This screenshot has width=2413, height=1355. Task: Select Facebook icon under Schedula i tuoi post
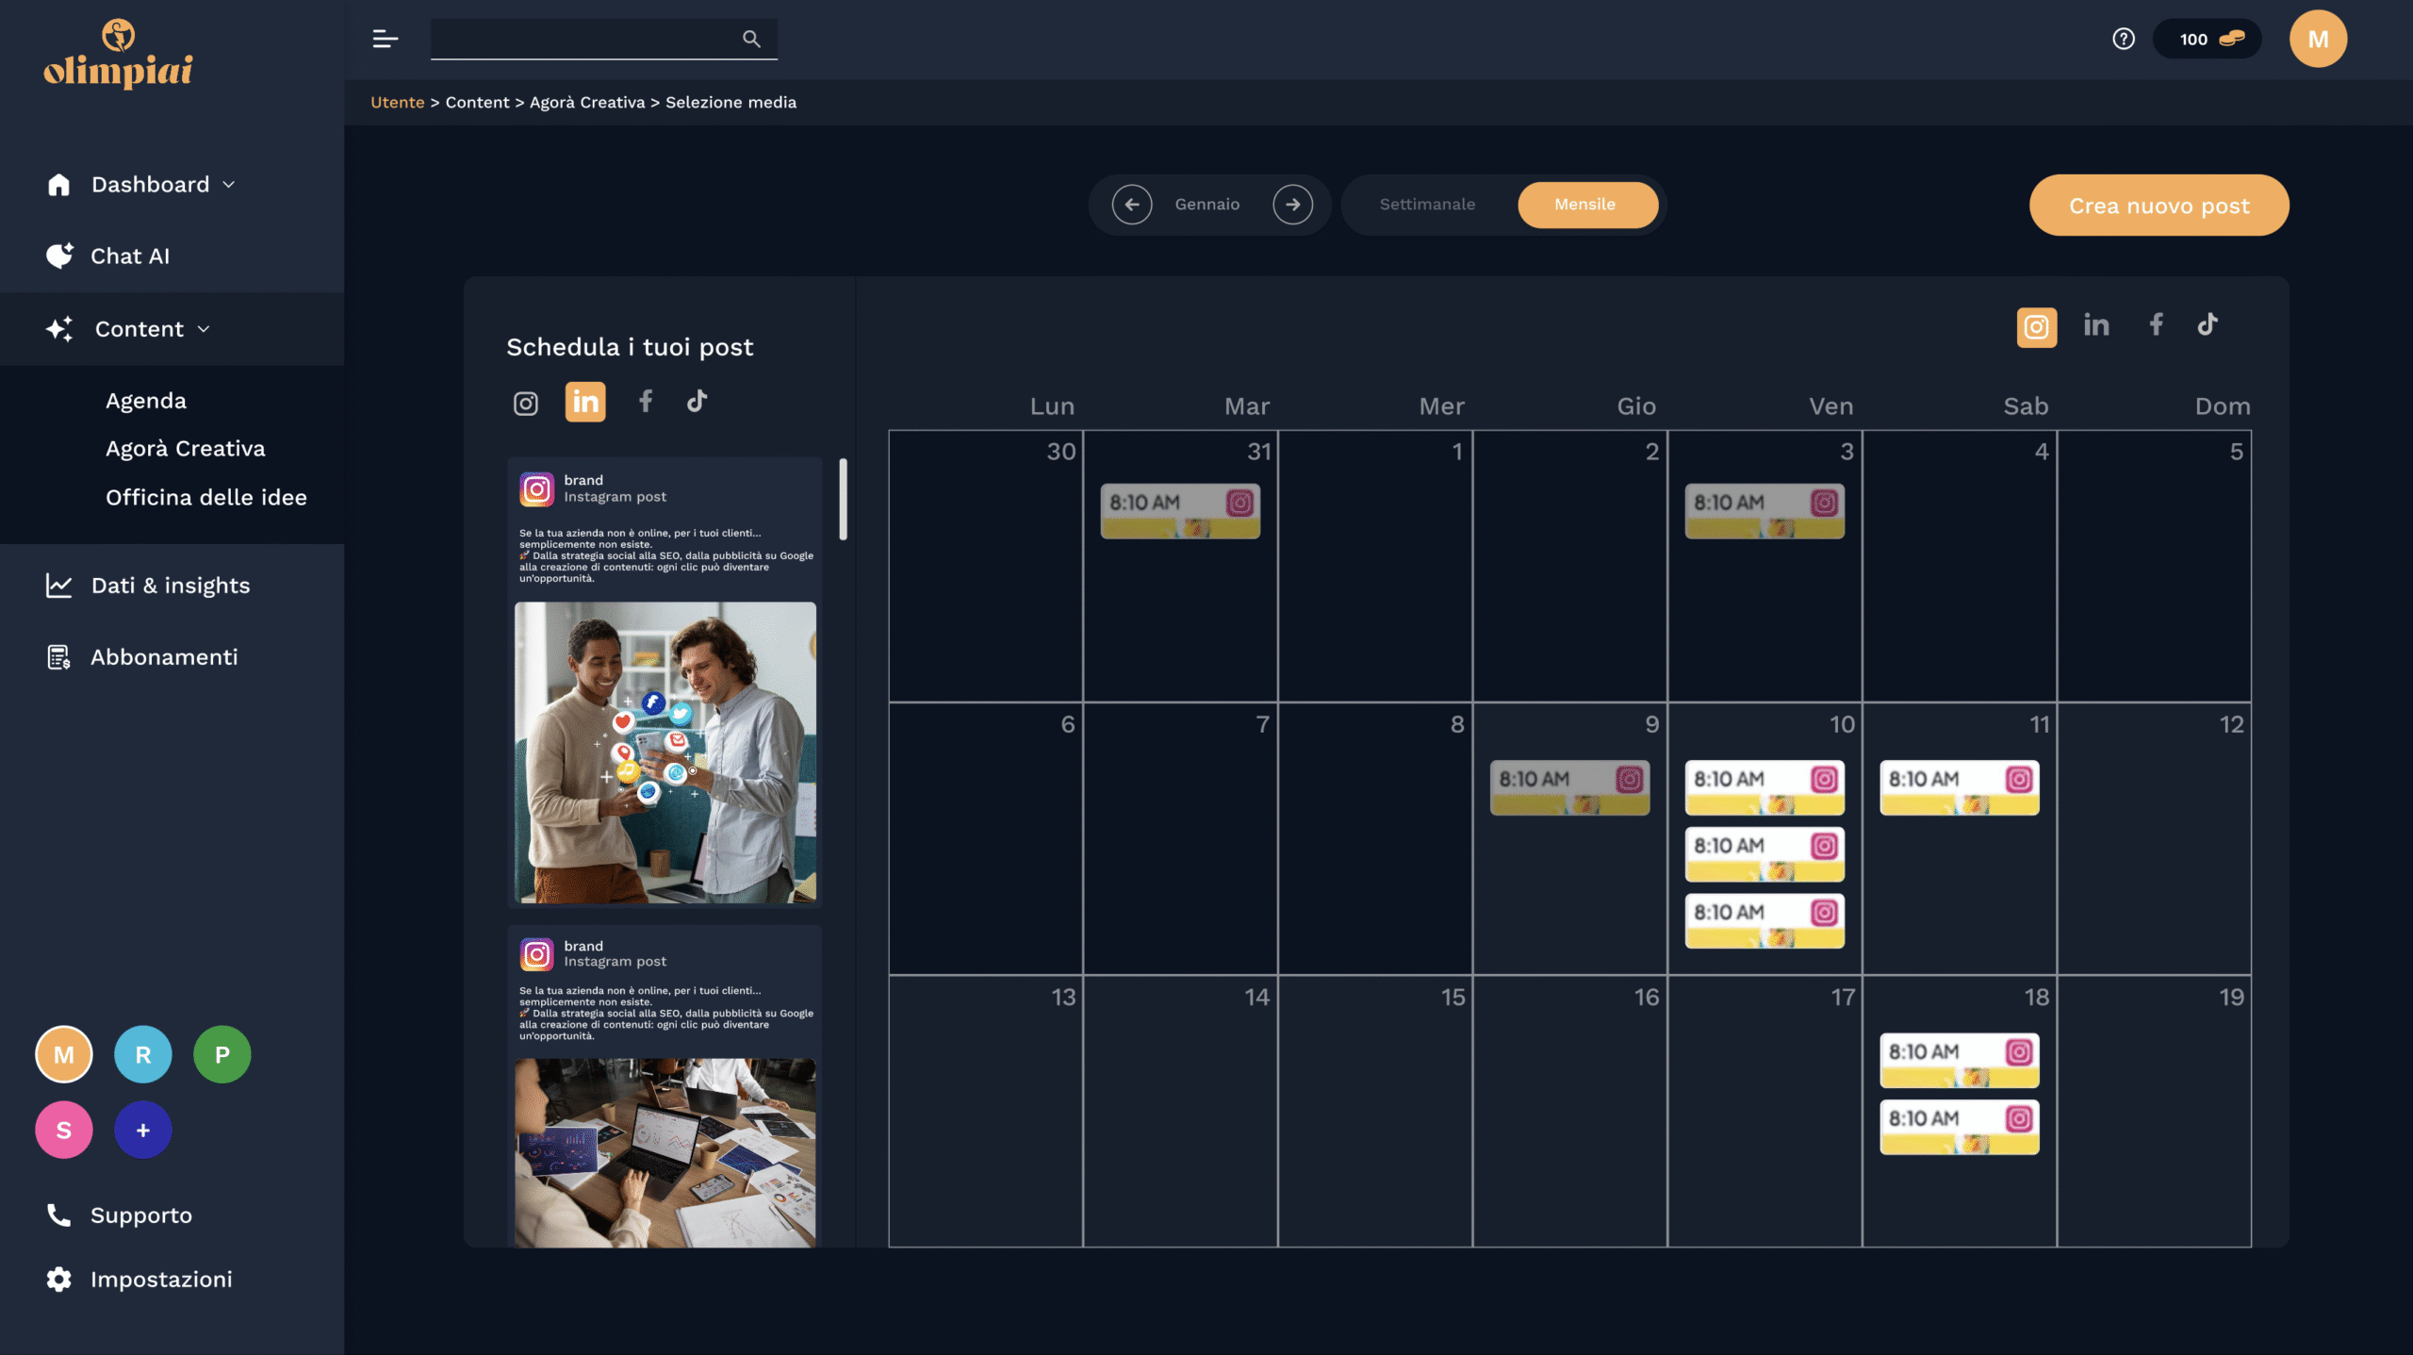[646, 402]
